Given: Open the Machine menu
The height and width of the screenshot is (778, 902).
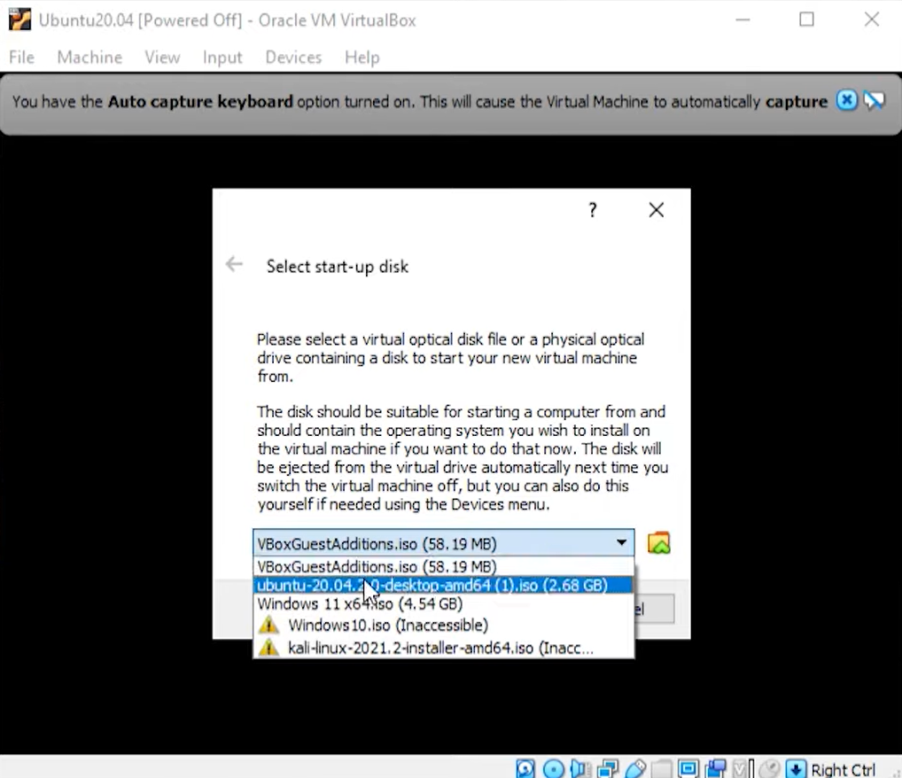Looking at the screenshot, I should click(x=89, y=57).
